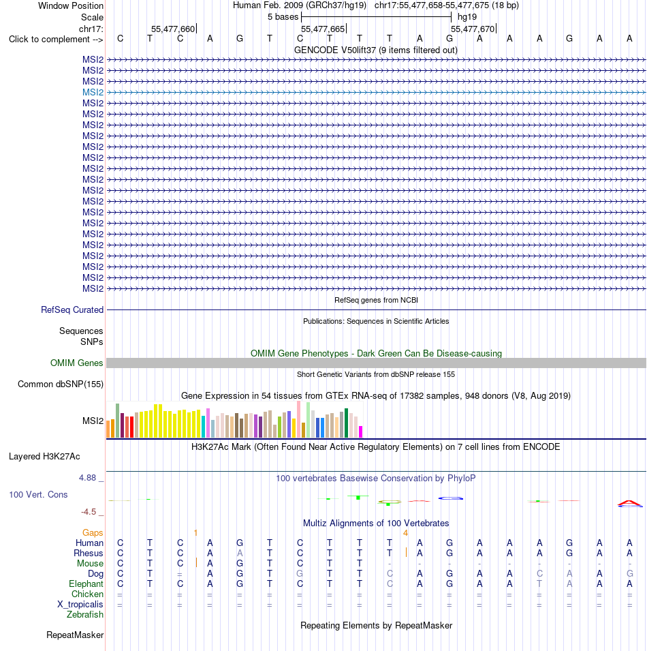Click the SNPs track label
The height and width of the screenshot is (651, 647).
tap(92, 342)
